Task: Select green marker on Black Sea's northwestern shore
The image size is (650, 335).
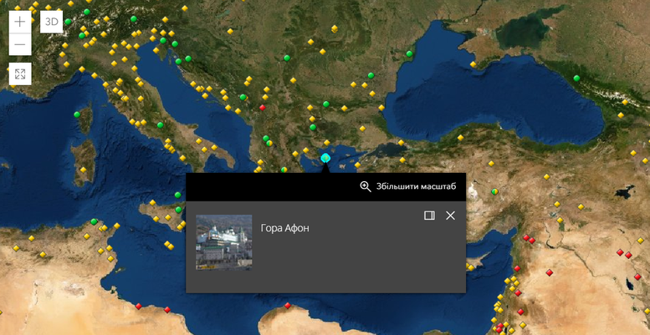Action: pyautogui.click(x=409, y=53)
